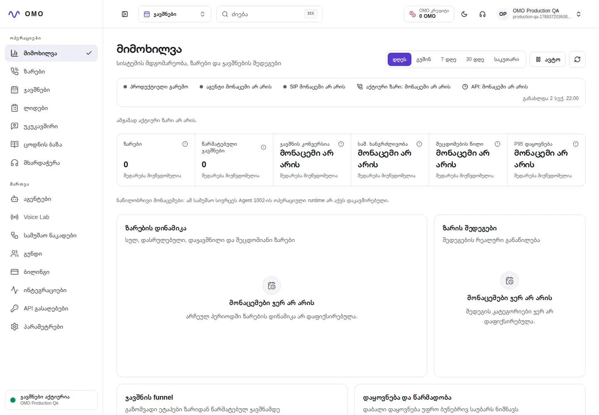Open ინტეგრაციები in the sidebar
The image size is (599, 415).
[52, 290]
